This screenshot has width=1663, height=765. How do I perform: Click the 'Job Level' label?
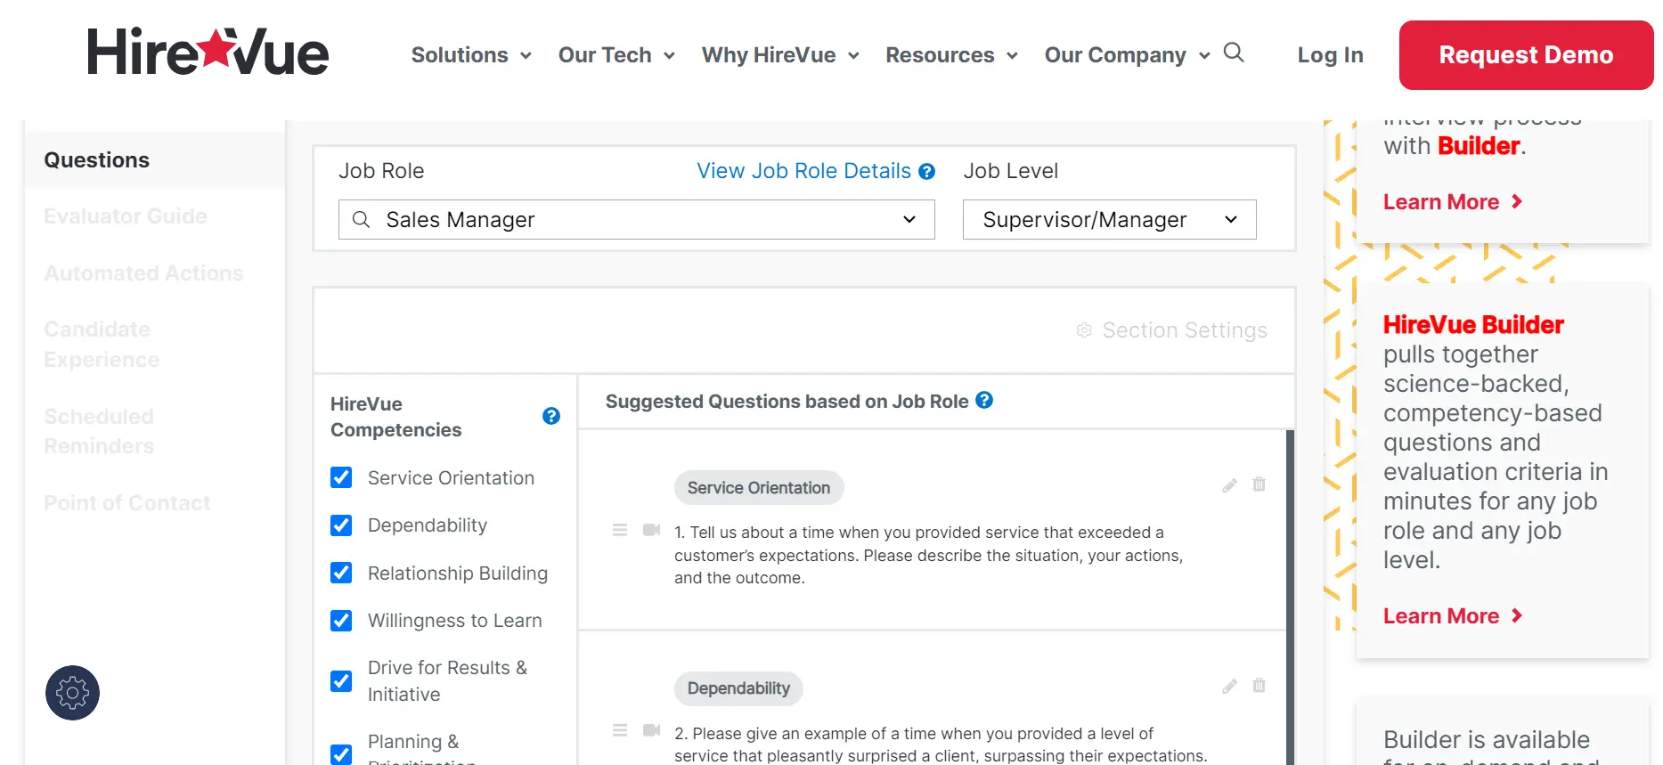1011,171
